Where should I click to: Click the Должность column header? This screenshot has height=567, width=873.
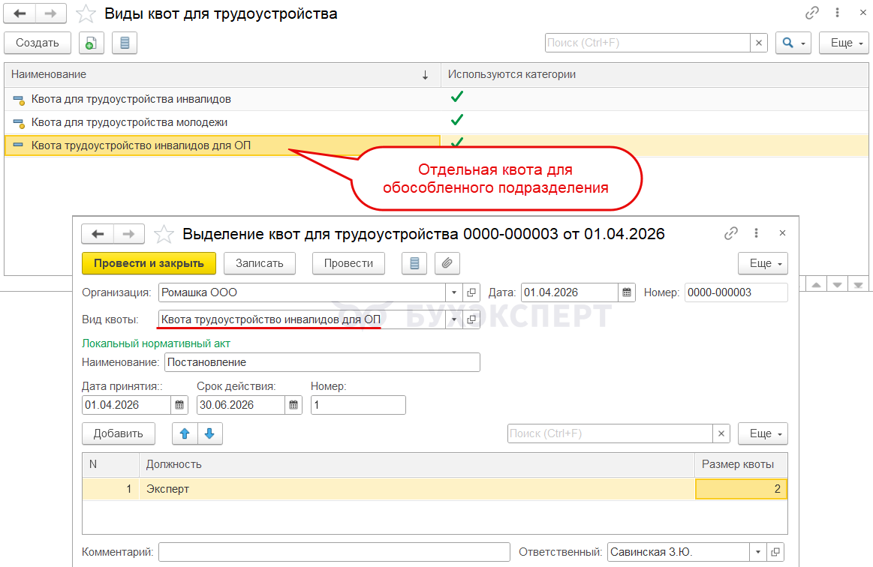click(417, 464)
